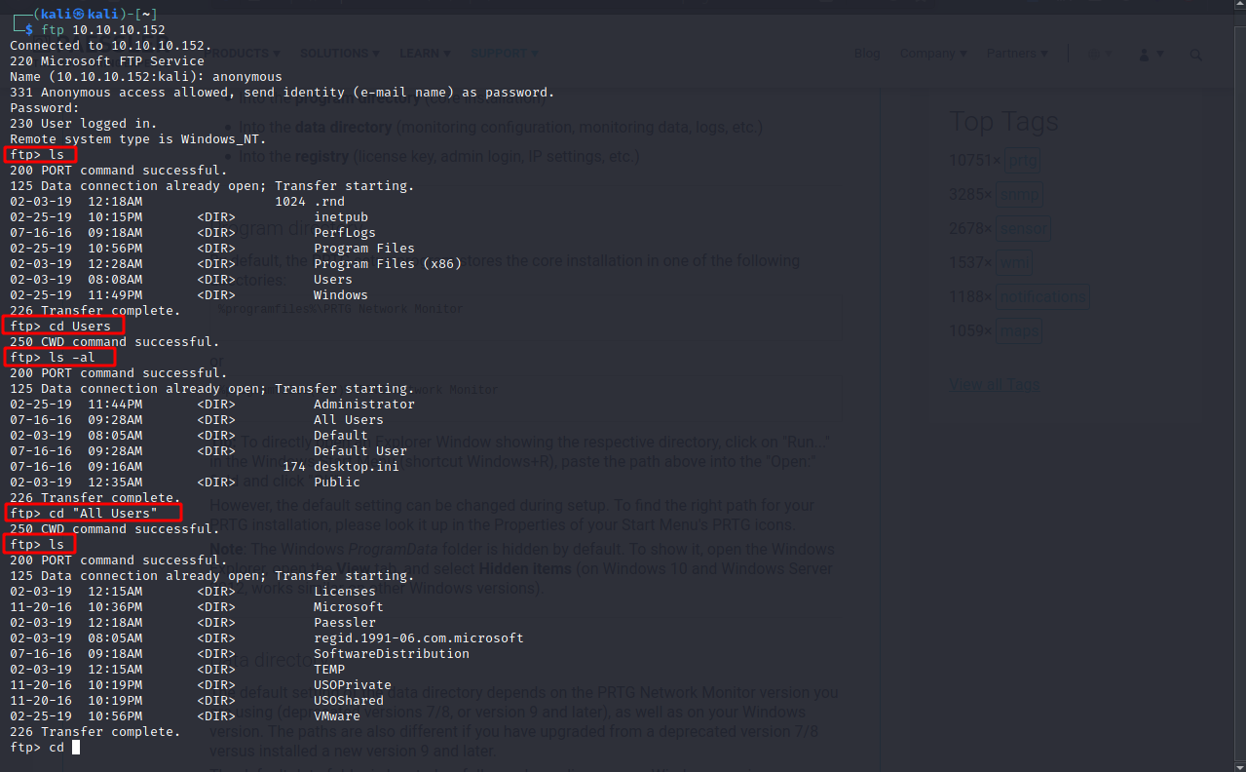
Task: Click the 'TEMP' directory name
Action: (x=329, y=670)
